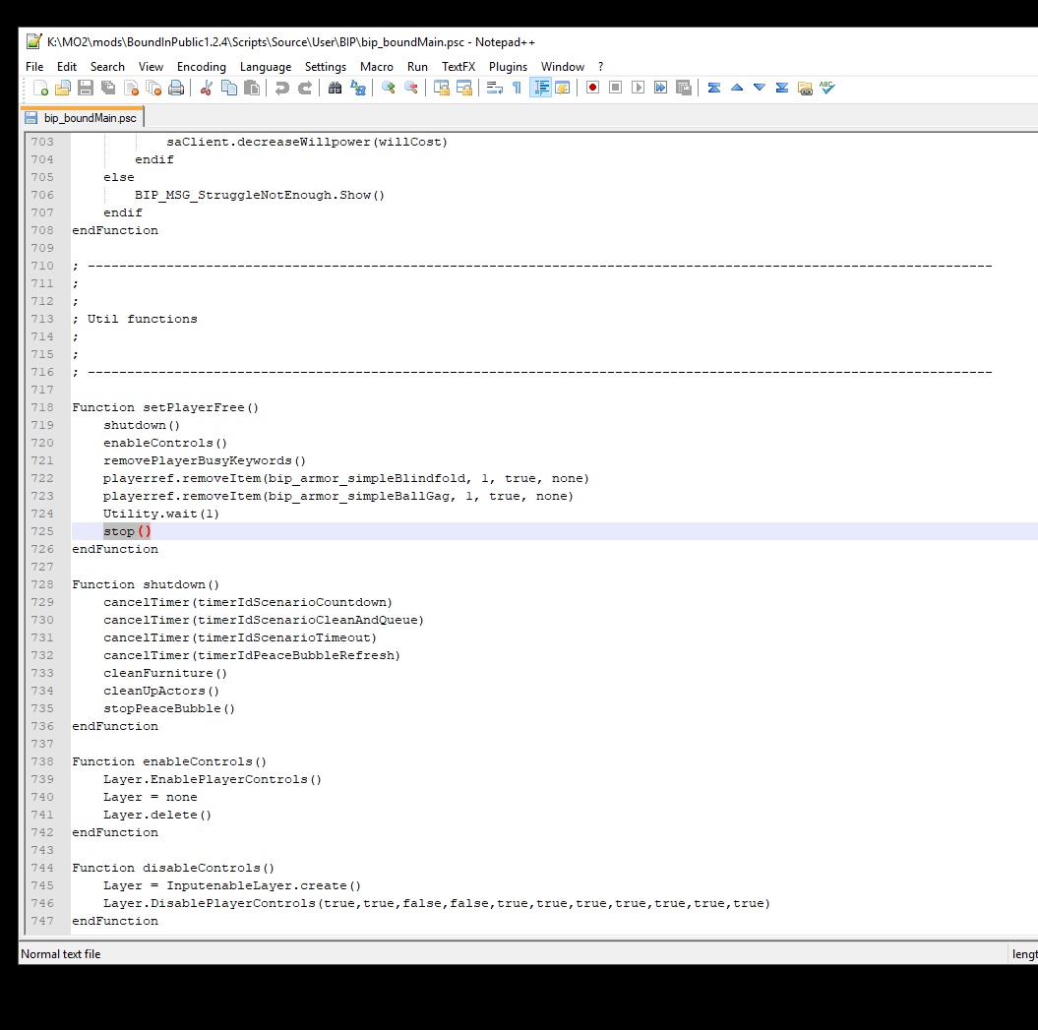1038x1030 pixels.
Task: Open the Run menu
Action: 417,66
